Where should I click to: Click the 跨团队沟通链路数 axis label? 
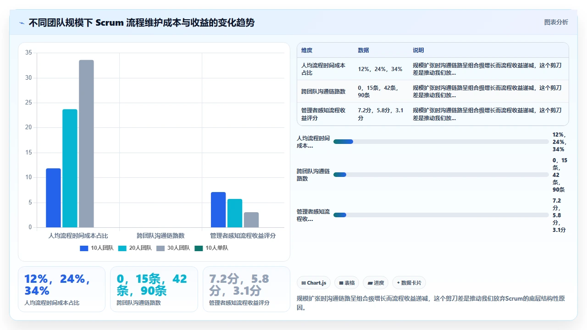161,236
